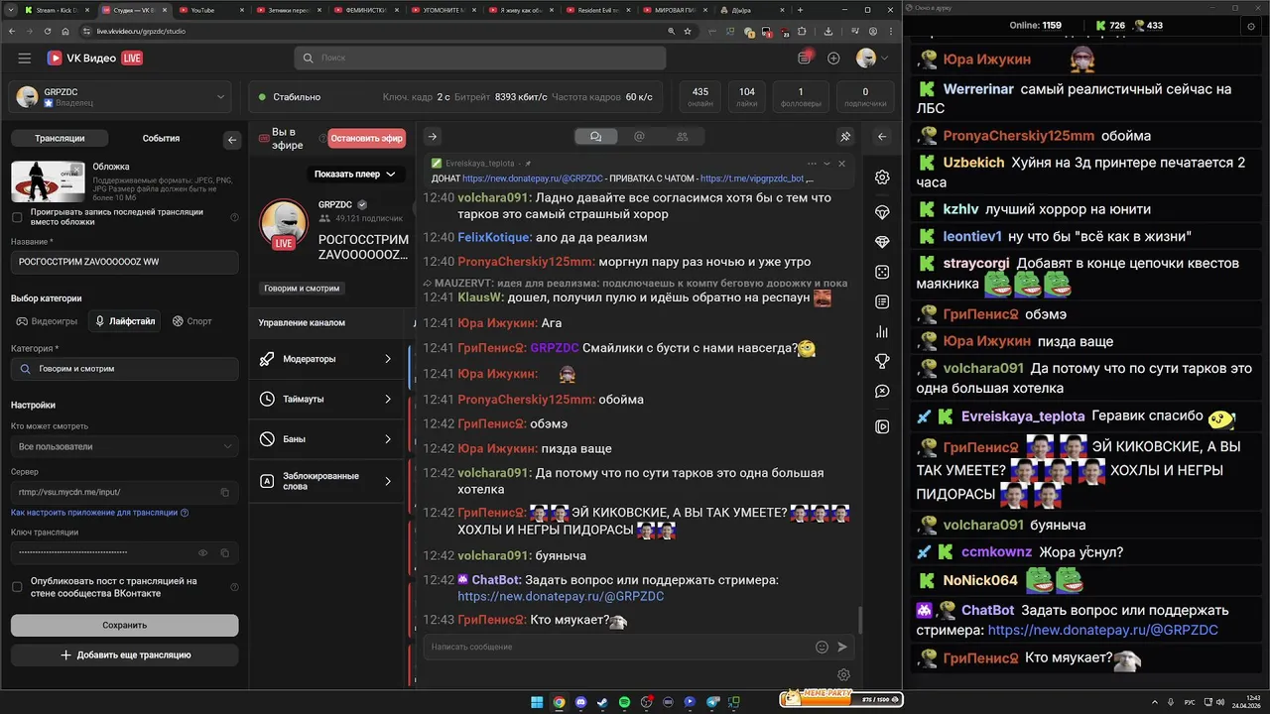Open Spotify from the taskbar
The height and width of the screenshot is (714, 1270).
[x=624, y=702]
